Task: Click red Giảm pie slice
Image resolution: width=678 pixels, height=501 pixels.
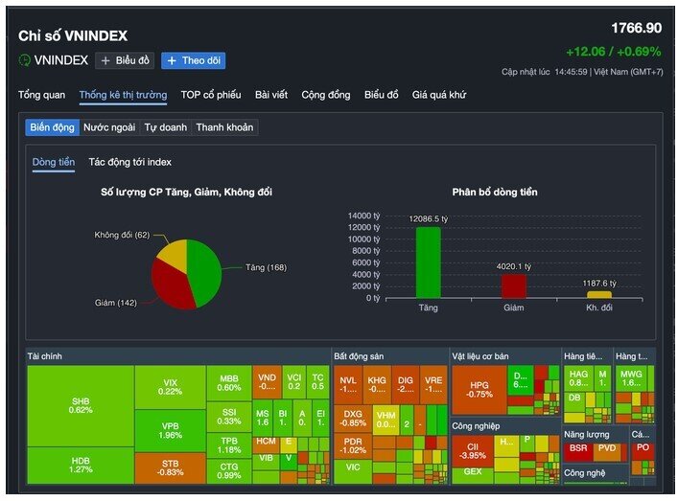Action: point(171,285)
